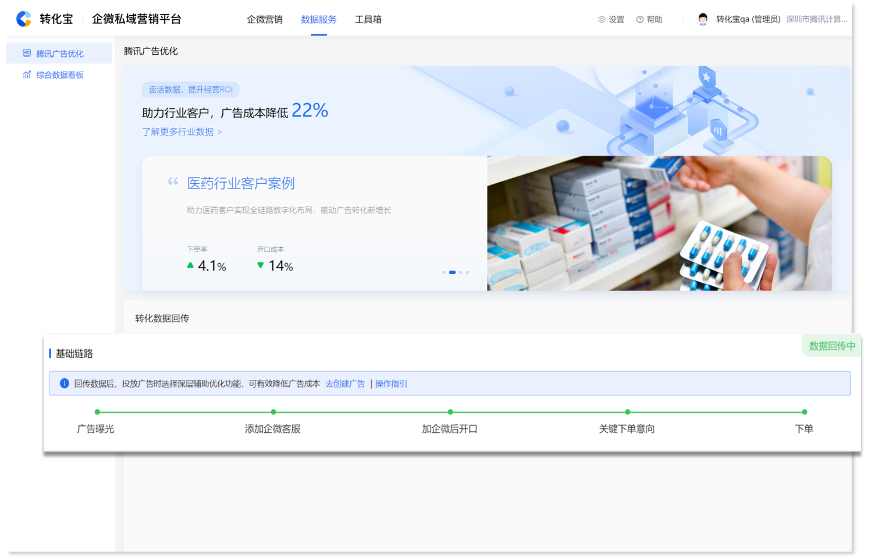
Task: Open the 工具箱 tab
Action: [368, 19]
